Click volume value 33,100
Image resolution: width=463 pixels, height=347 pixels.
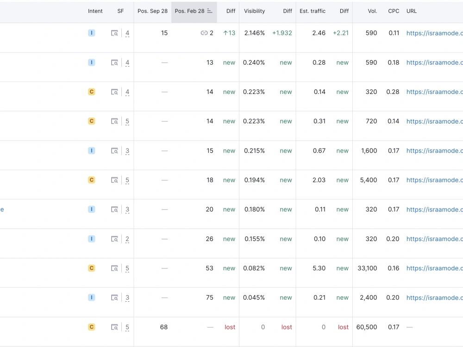[x=367, y=268]
